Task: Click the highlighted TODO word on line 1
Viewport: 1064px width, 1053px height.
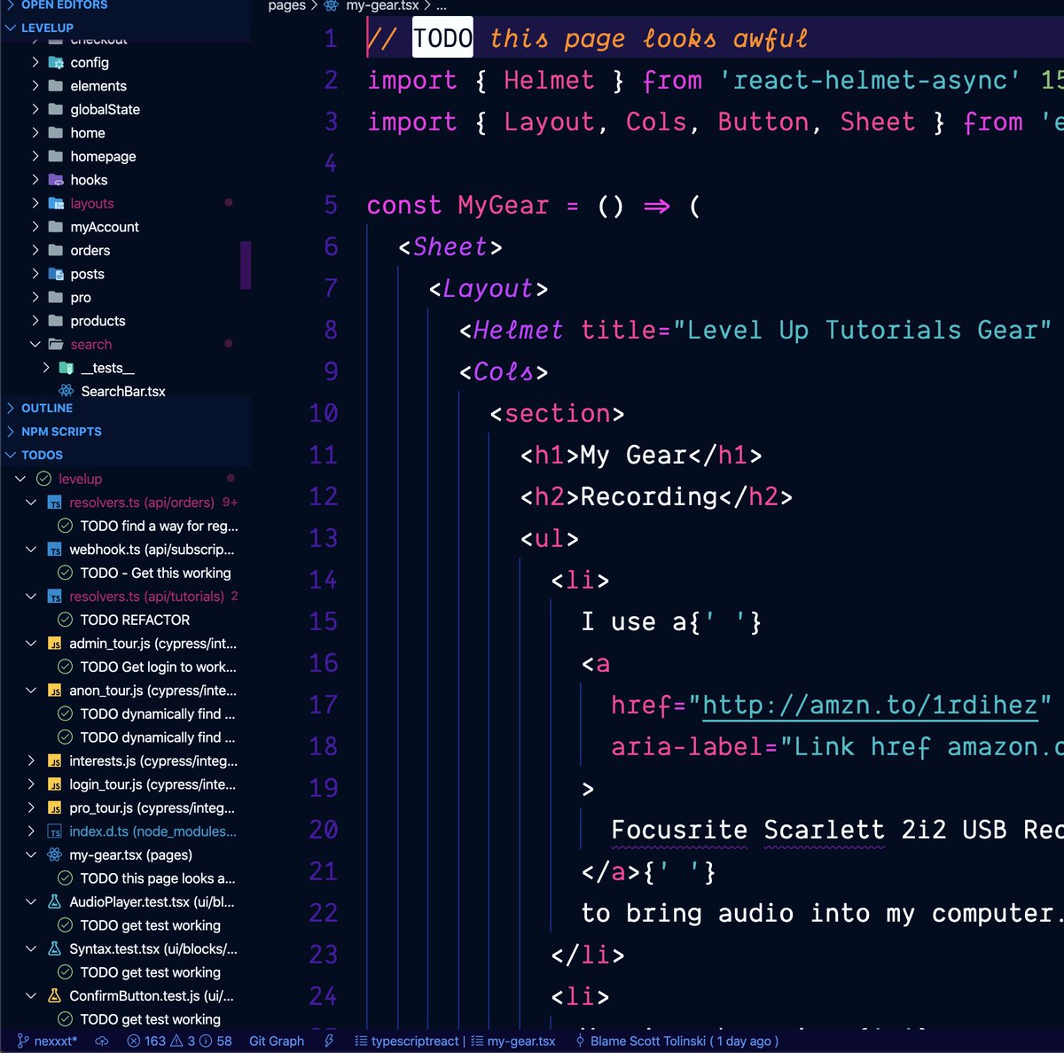Action: point(442,39)
